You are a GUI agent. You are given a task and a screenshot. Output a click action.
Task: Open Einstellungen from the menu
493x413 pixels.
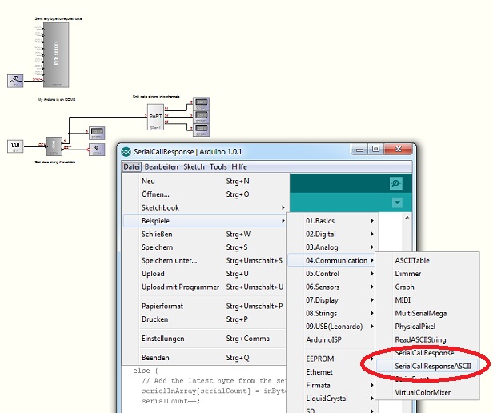[x=204, y=339]
